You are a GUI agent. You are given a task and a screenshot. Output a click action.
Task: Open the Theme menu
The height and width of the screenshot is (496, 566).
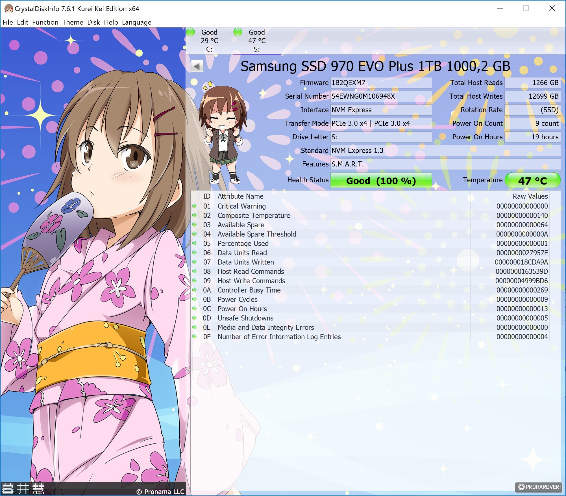coord(73,22)
